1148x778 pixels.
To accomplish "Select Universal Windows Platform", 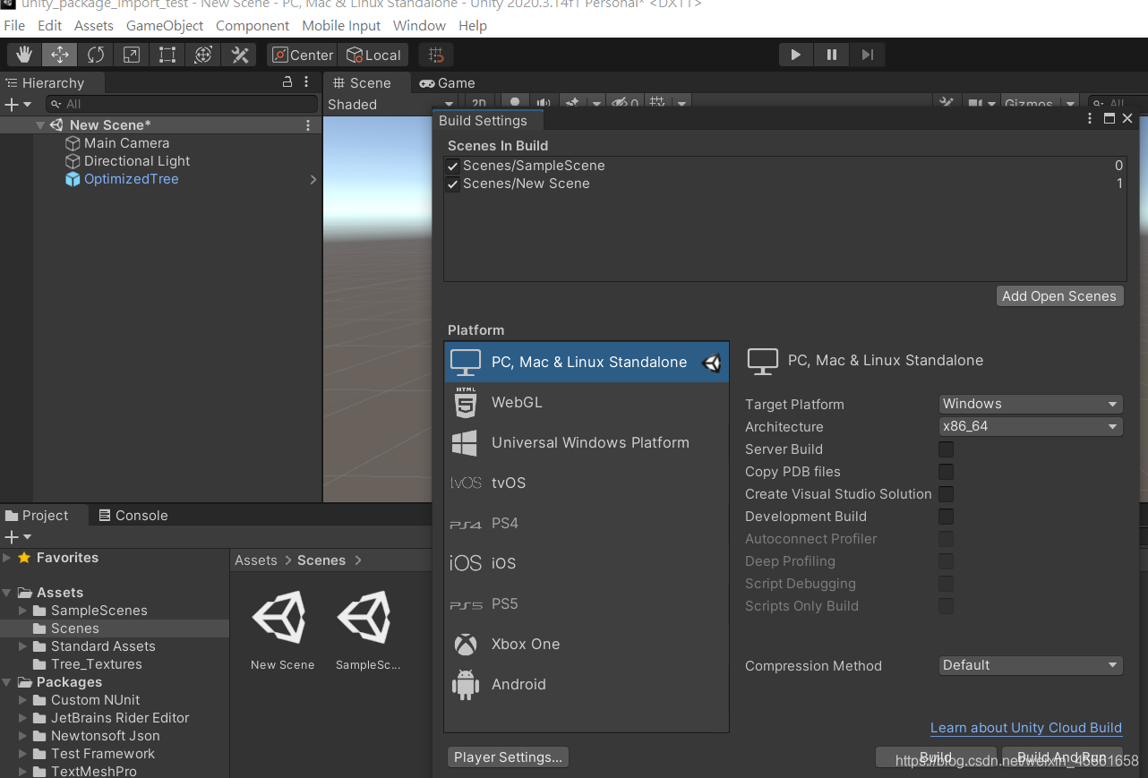I will coord(587,442).
